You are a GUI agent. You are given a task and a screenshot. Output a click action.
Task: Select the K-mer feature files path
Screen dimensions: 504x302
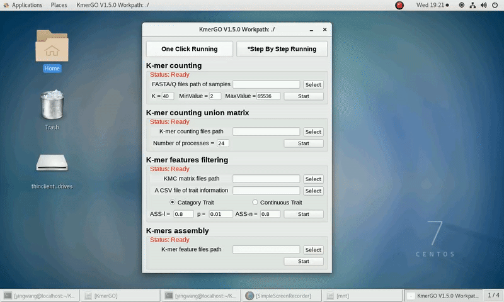click(x=313, y=250)
